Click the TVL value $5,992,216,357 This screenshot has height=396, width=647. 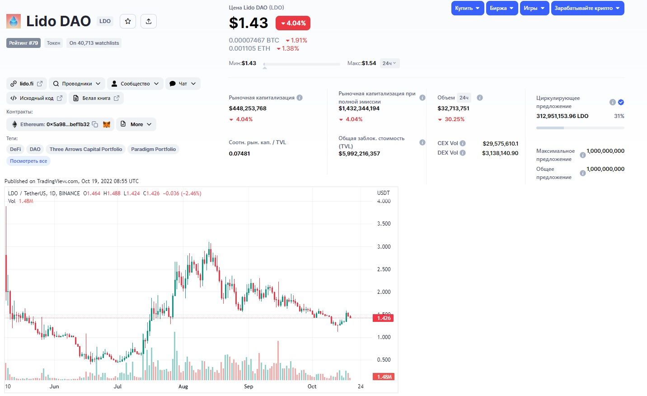tap(359, 154)
